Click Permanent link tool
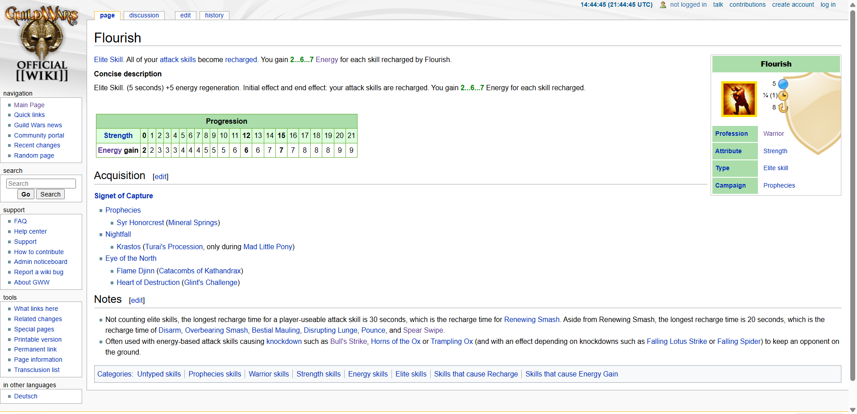The width and height of the screenshot is (857, 414). (x=35, y=349)
